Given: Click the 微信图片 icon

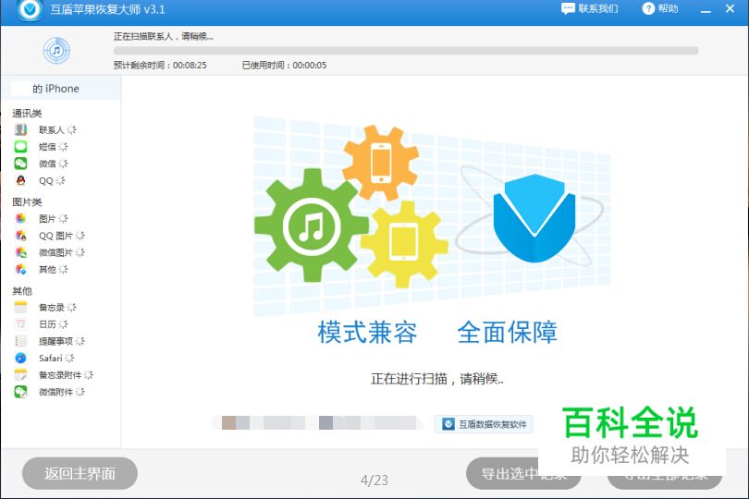Looking at the screenshot, I should (x=20, y=252).
